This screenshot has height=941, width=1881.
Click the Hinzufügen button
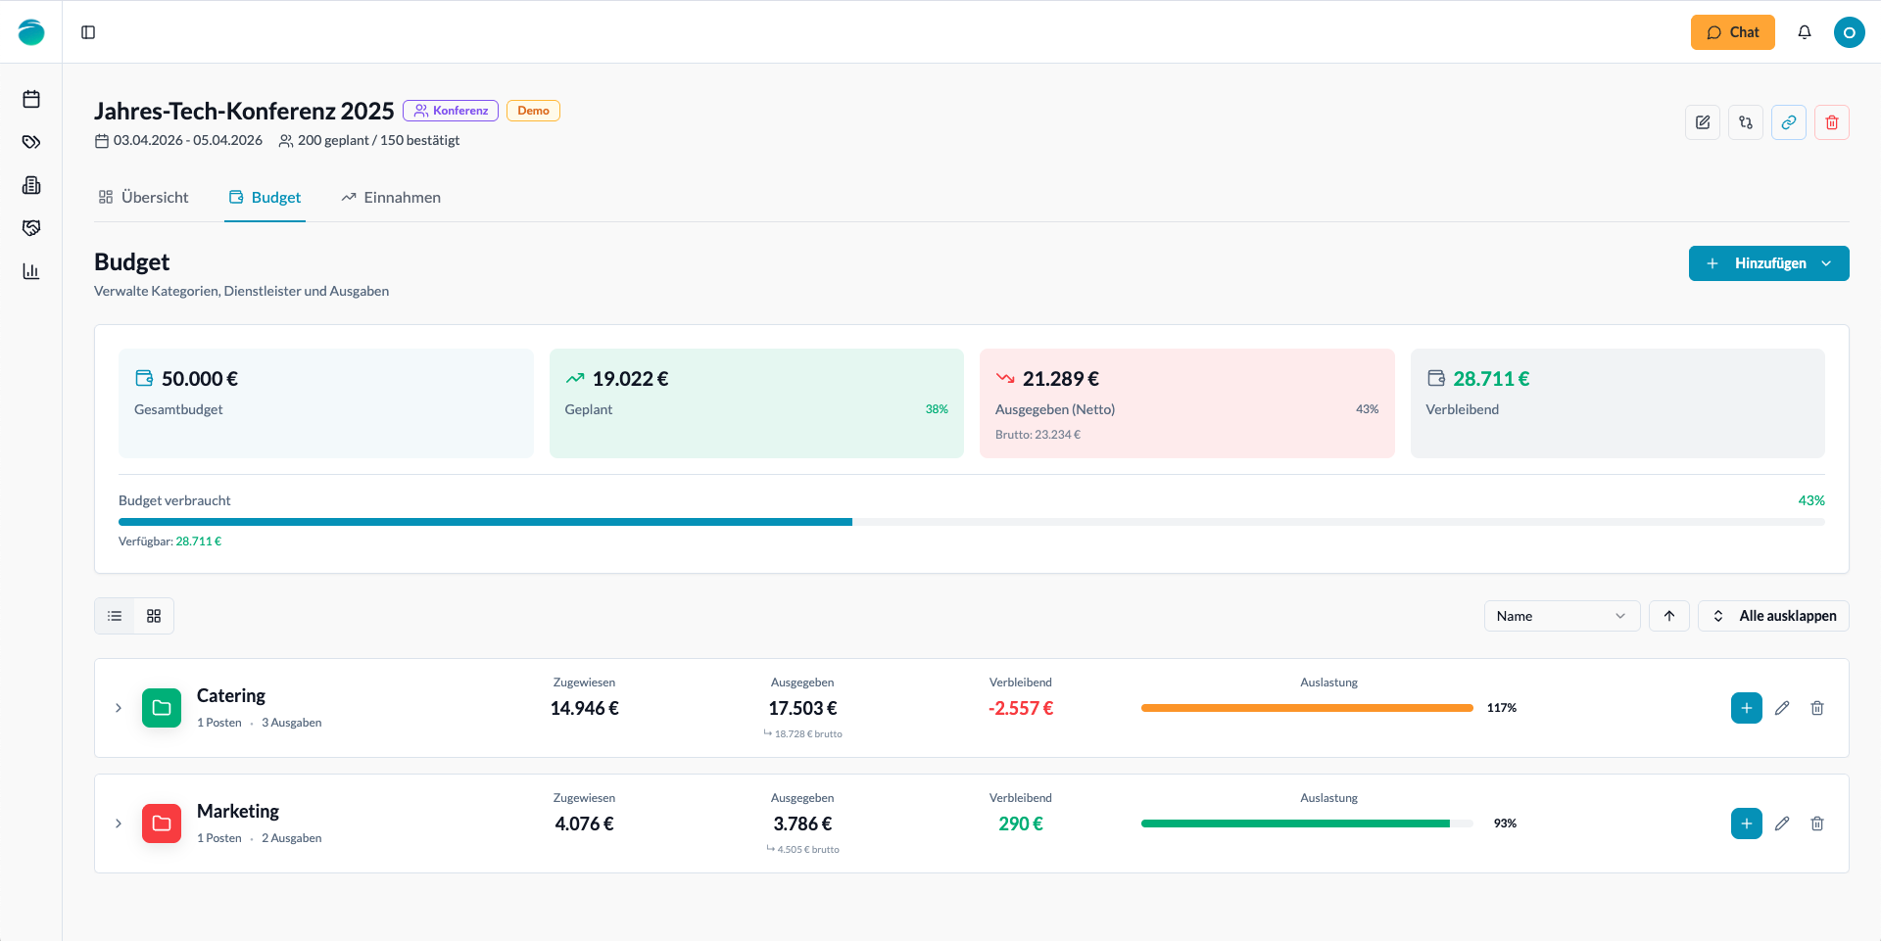tap(1768, 263)
